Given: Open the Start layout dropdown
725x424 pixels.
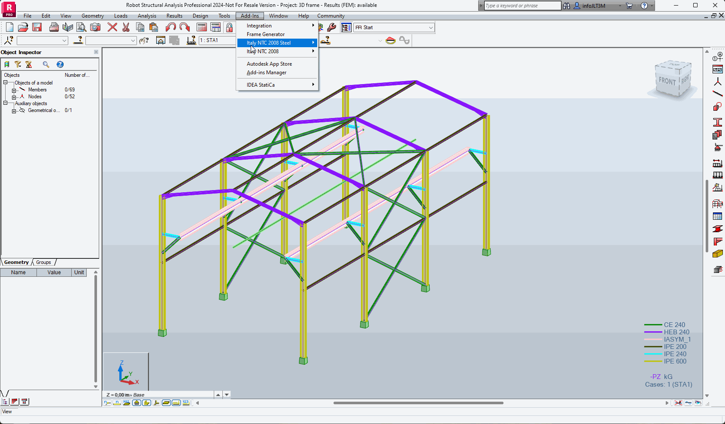Looking at the screenshot, I should tap(431, 27).
